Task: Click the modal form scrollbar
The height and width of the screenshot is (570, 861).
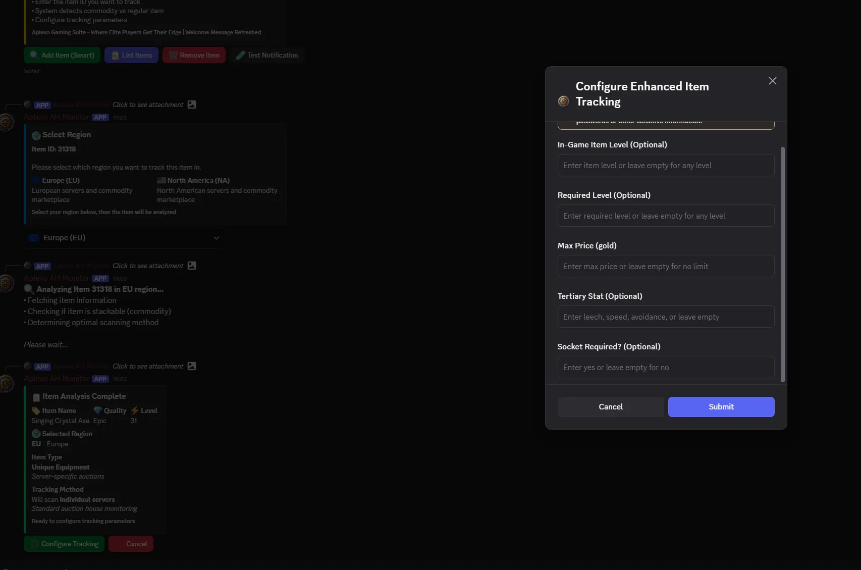Action: (x=783, y=264)
